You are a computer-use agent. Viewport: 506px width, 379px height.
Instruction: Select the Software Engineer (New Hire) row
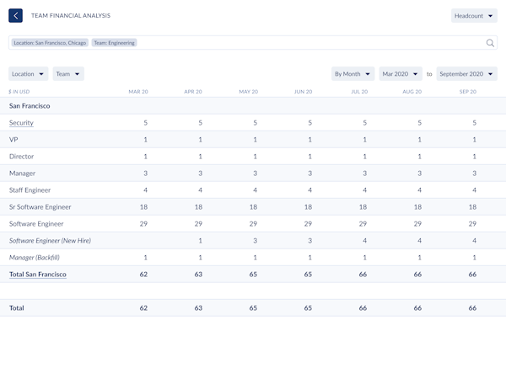tap(51, 241)
